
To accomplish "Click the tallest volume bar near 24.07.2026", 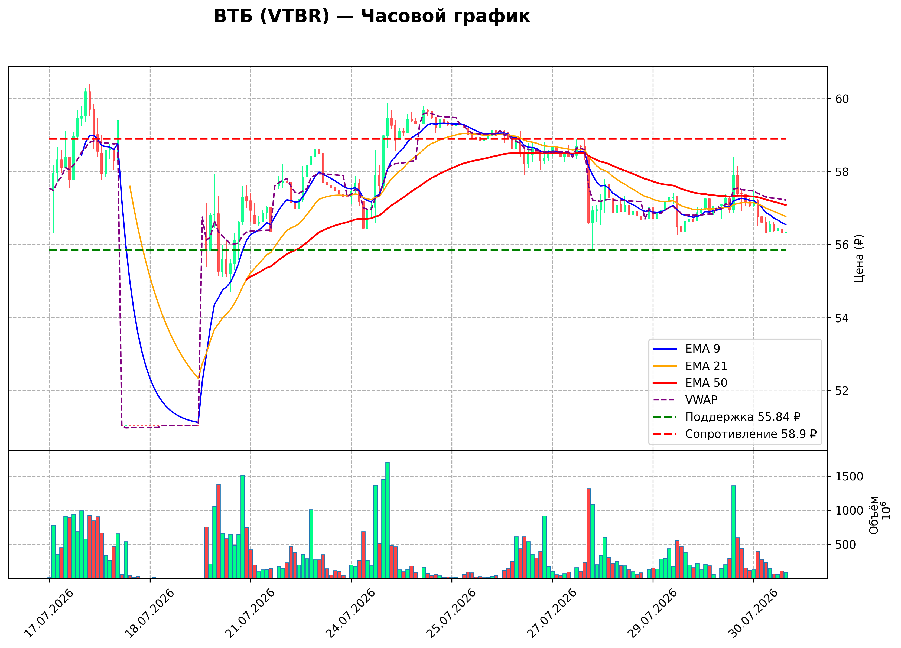I will click(x=387, y=520).
